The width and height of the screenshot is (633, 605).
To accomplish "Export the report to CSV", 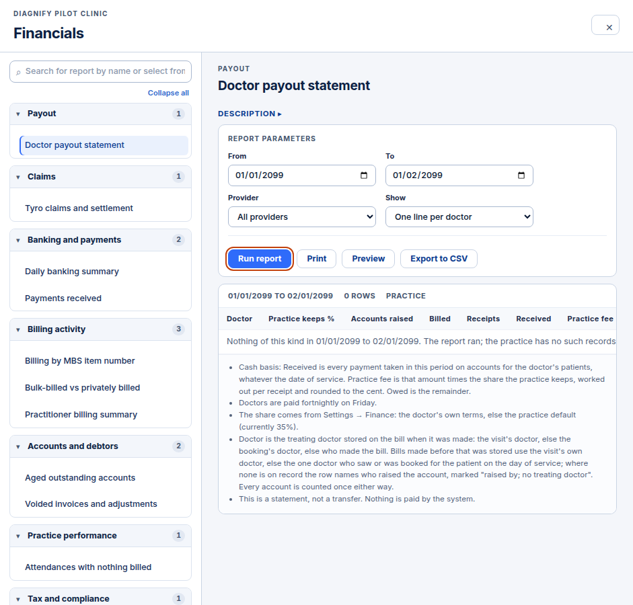I will tap(439, 259).
